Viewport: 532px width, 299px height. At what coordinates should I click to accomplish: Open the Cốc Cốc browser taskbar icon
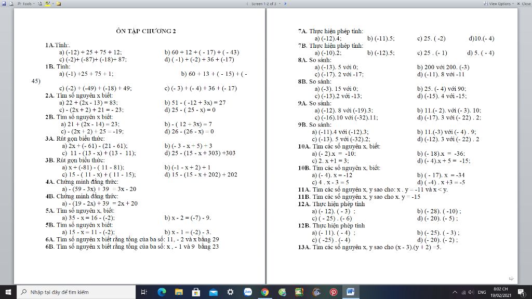[282, 292]
